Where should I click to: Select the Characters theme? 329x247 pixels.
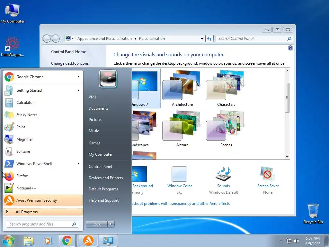pyautogui.click(x=226, y=88)
